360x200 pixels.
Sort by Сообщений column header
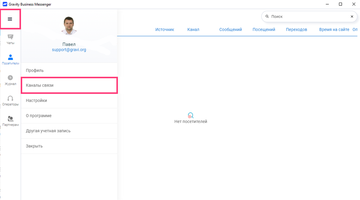230,29
